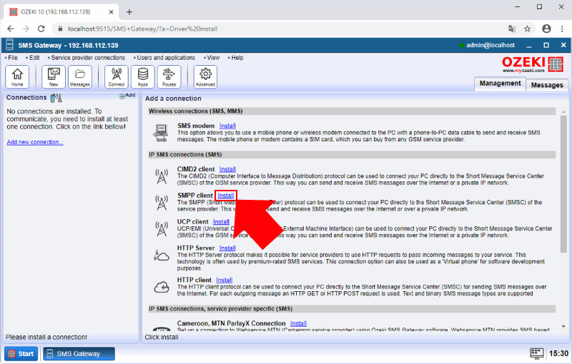Screen dimensions: 572x364
Task: Click the SMS Gateway taskbar button
Action: click(79, 353)
